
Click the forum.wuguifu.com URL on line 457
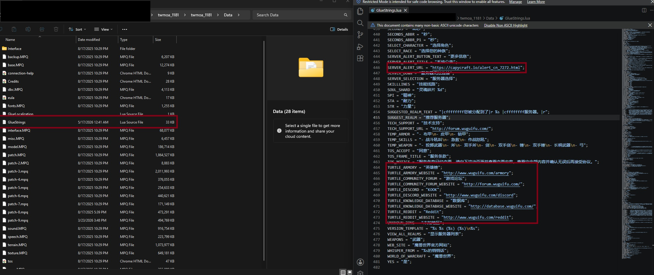coord(460,128)
